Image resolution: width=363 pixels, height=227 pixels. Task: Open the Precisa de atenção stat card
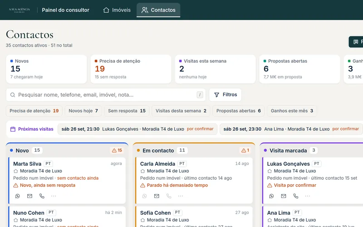[x=131, y=69]
